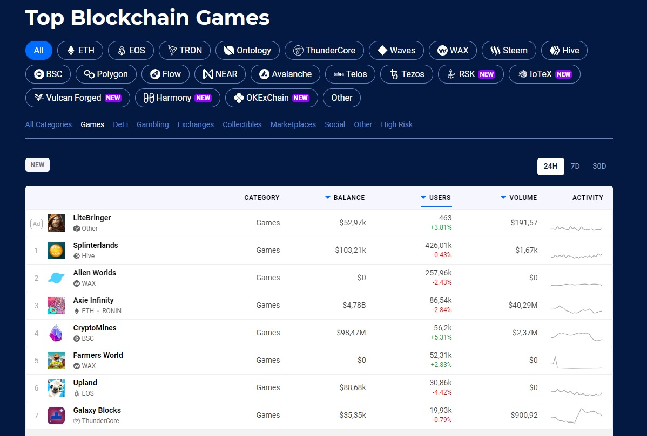Open the CryptoMines crystal icon
647x436 pixels.
56,333
